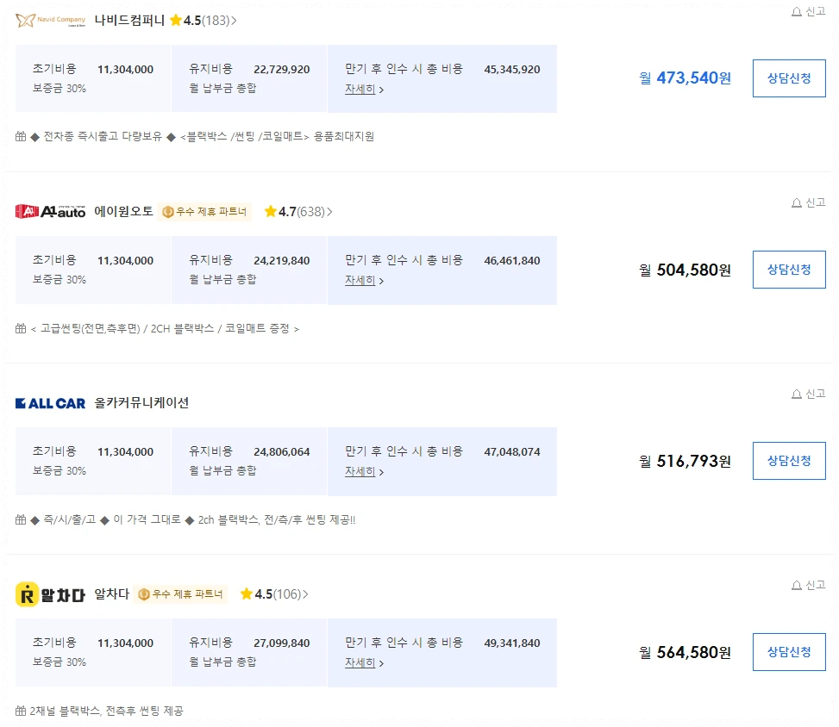Viewport: 839px width, 727px height.
Task: Expand 자세히 details for 에이원오토
Action: [361, 280]
